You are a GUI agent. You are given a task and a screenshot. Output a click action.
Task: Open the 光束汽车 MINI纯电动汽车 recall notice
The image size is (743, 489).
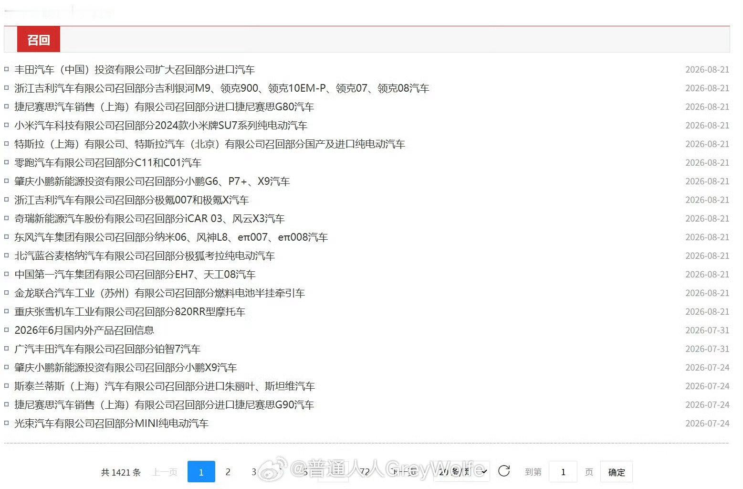pos(112,424)
